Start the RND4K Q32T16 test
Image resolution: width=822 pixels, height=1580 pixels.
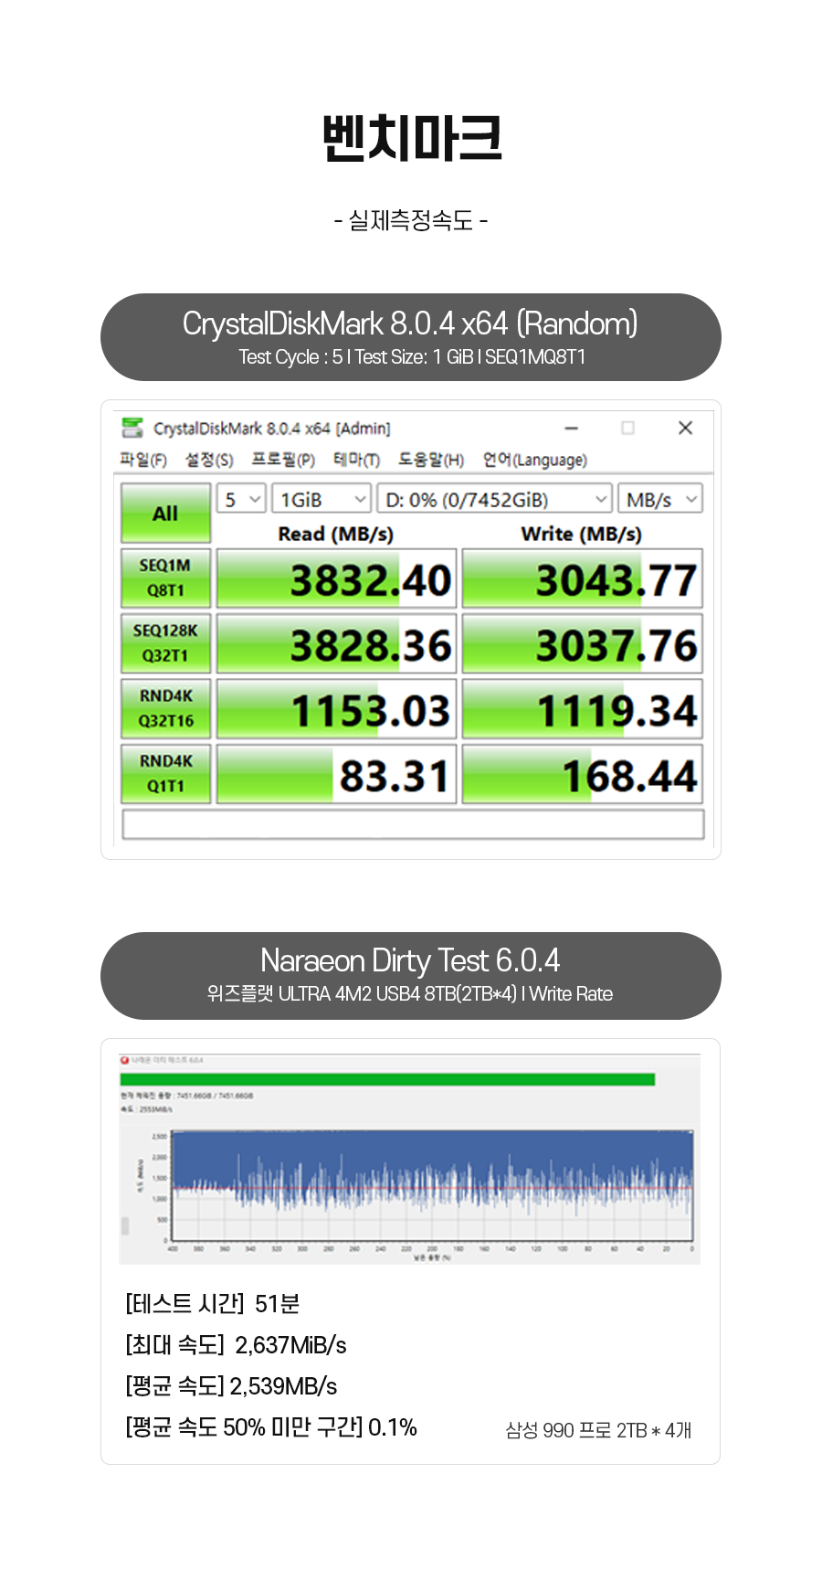[x=165, y=708]
